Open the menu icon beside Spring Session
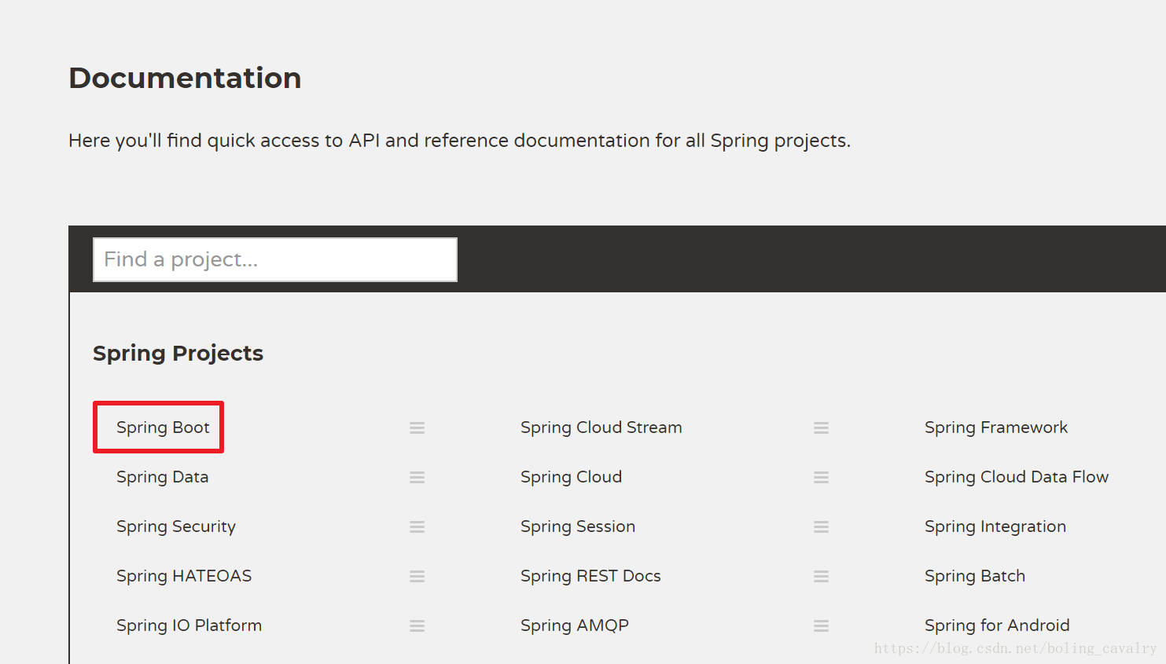This screenshot has width=1166, height=664. click(821, 527)
